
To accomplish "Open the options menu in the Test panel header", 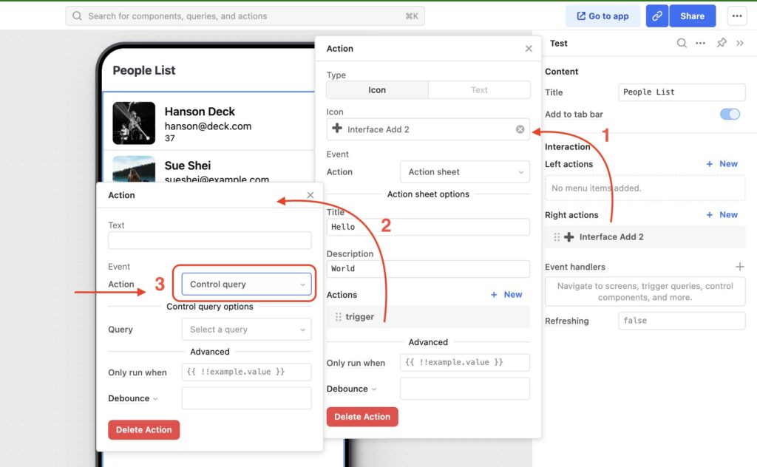I will (702, 44).
